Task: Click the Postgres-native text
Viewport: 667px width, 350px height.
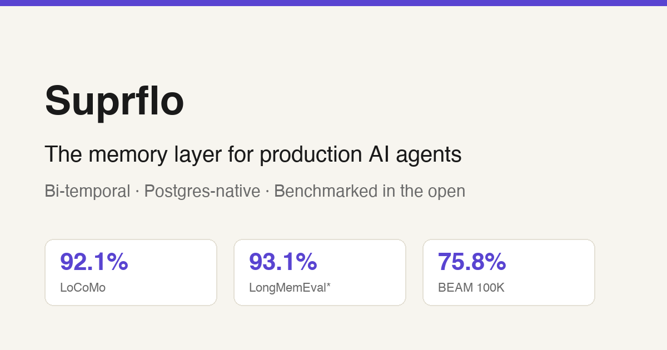Action: [202, 191]
